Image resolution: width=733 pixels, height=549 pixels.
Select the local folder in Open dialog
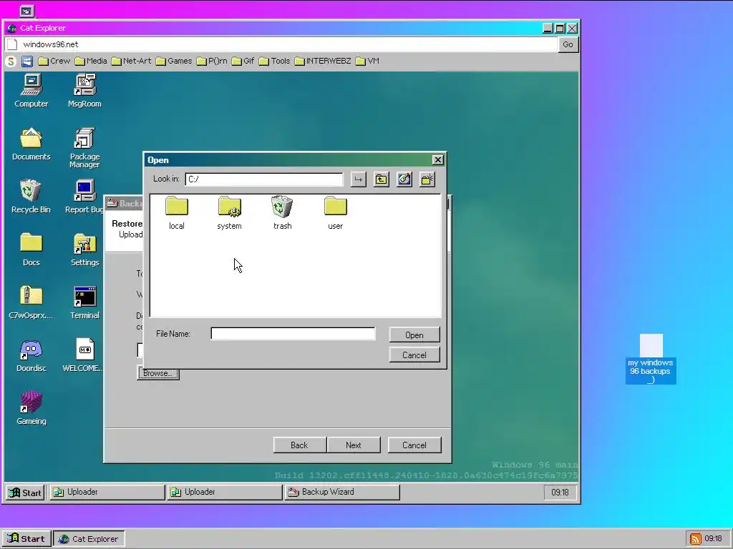tap(177, 213)
